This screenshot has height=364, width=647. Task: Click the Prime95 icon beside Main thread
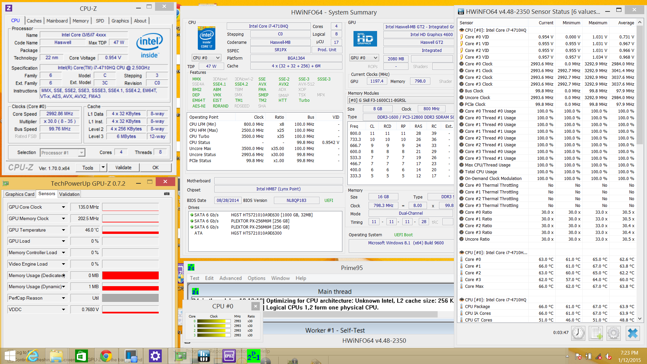[x=195, y=291]
